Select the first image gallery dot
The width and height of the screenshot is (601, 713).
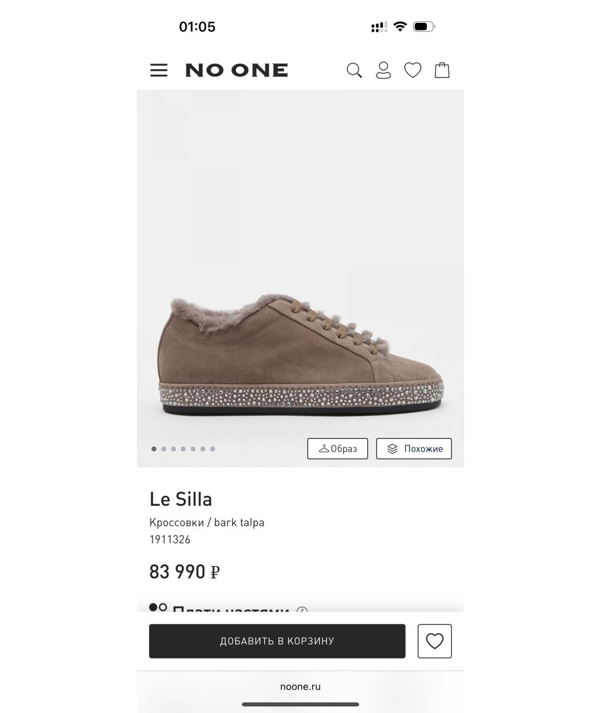(154, 448)
